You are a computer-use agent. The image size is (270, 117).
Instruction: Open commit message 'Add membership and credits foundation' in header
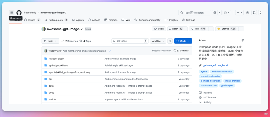(x=84, y=51)
